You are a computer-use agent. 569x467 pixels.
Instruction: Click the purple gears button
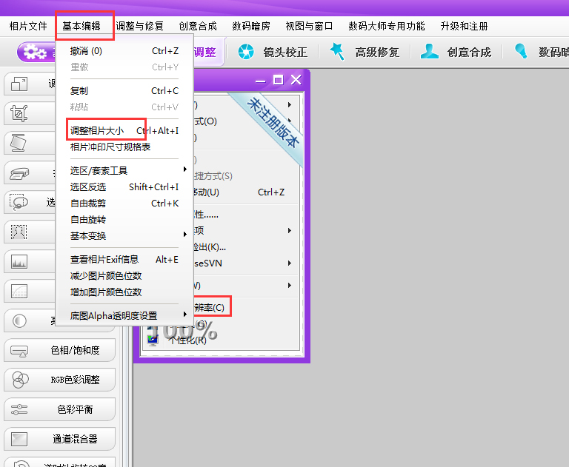pos(36,53)
